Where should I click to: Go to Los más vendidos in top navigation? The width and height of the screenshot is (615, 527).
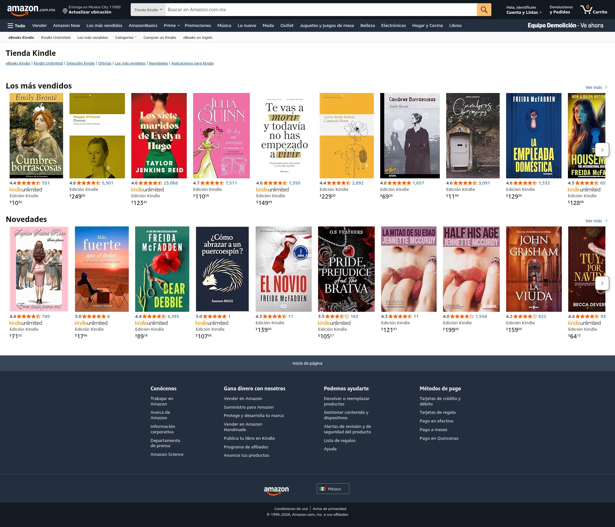pyautogui.click(x=104, y=26)
